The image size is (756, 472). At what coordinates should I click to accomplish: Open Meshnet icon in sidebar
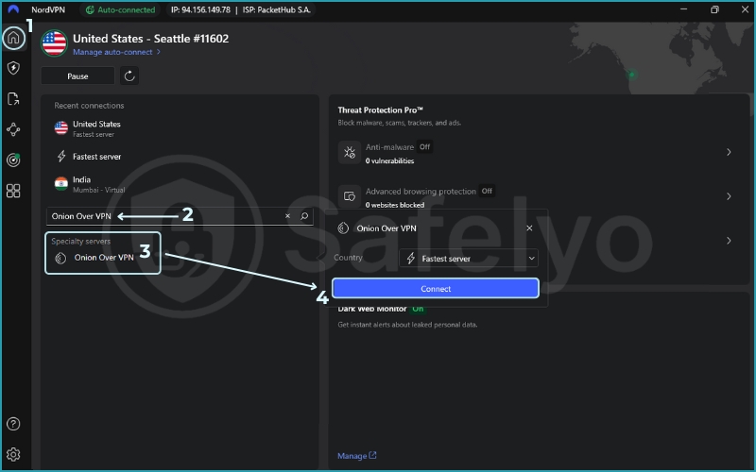(13, 129)
